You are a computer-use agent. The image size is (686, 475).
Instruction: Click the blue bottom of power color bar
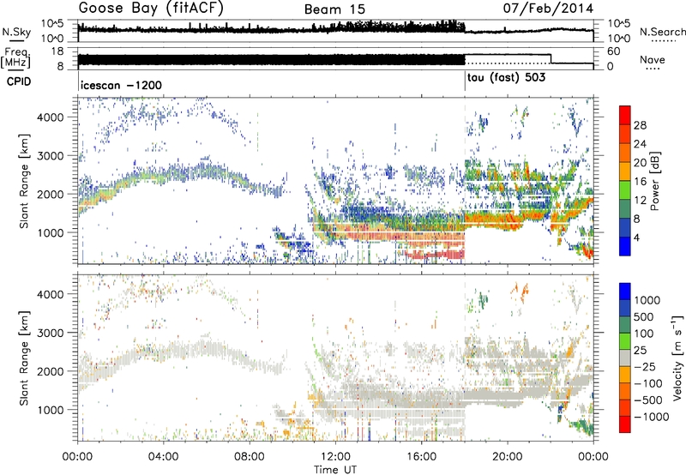(625, 247)
